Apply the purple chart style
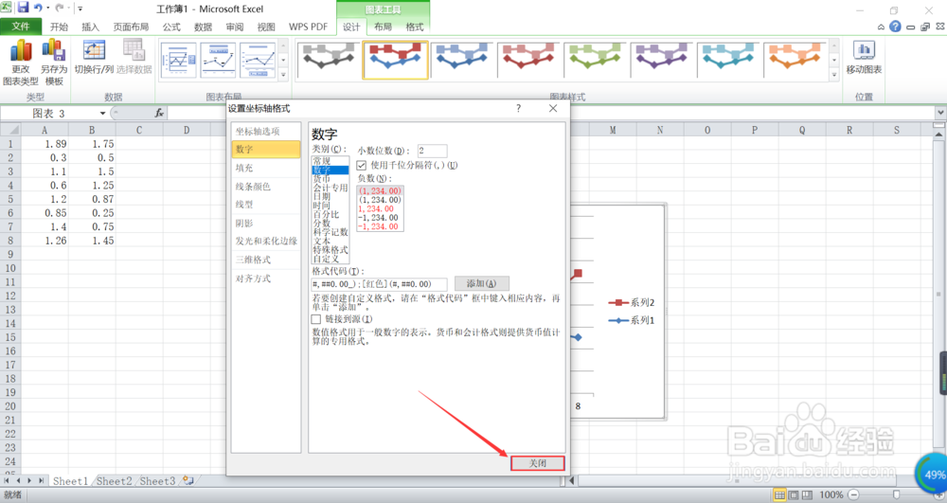The image size is (947, 503). 661,60
